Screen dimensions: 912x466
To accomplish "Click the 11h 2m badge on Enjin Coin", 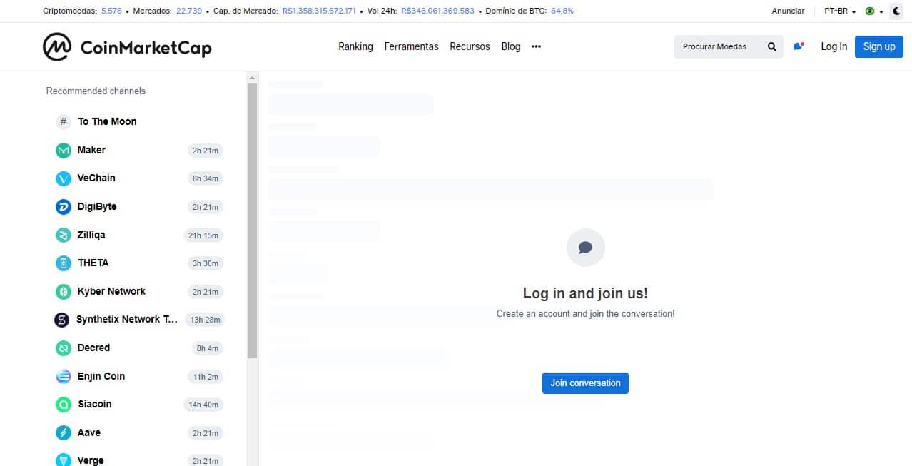I will coord(206,377).
